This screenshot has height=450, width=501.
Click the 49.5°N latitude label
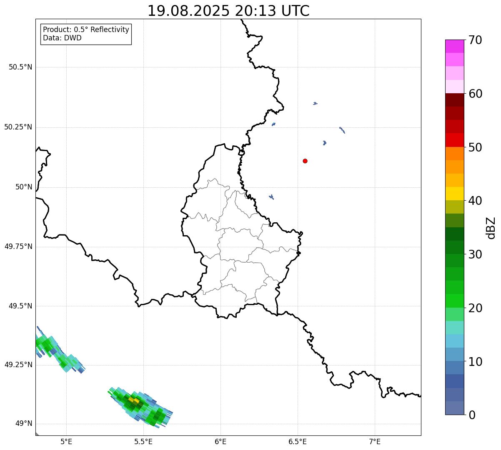click(20, 306)
